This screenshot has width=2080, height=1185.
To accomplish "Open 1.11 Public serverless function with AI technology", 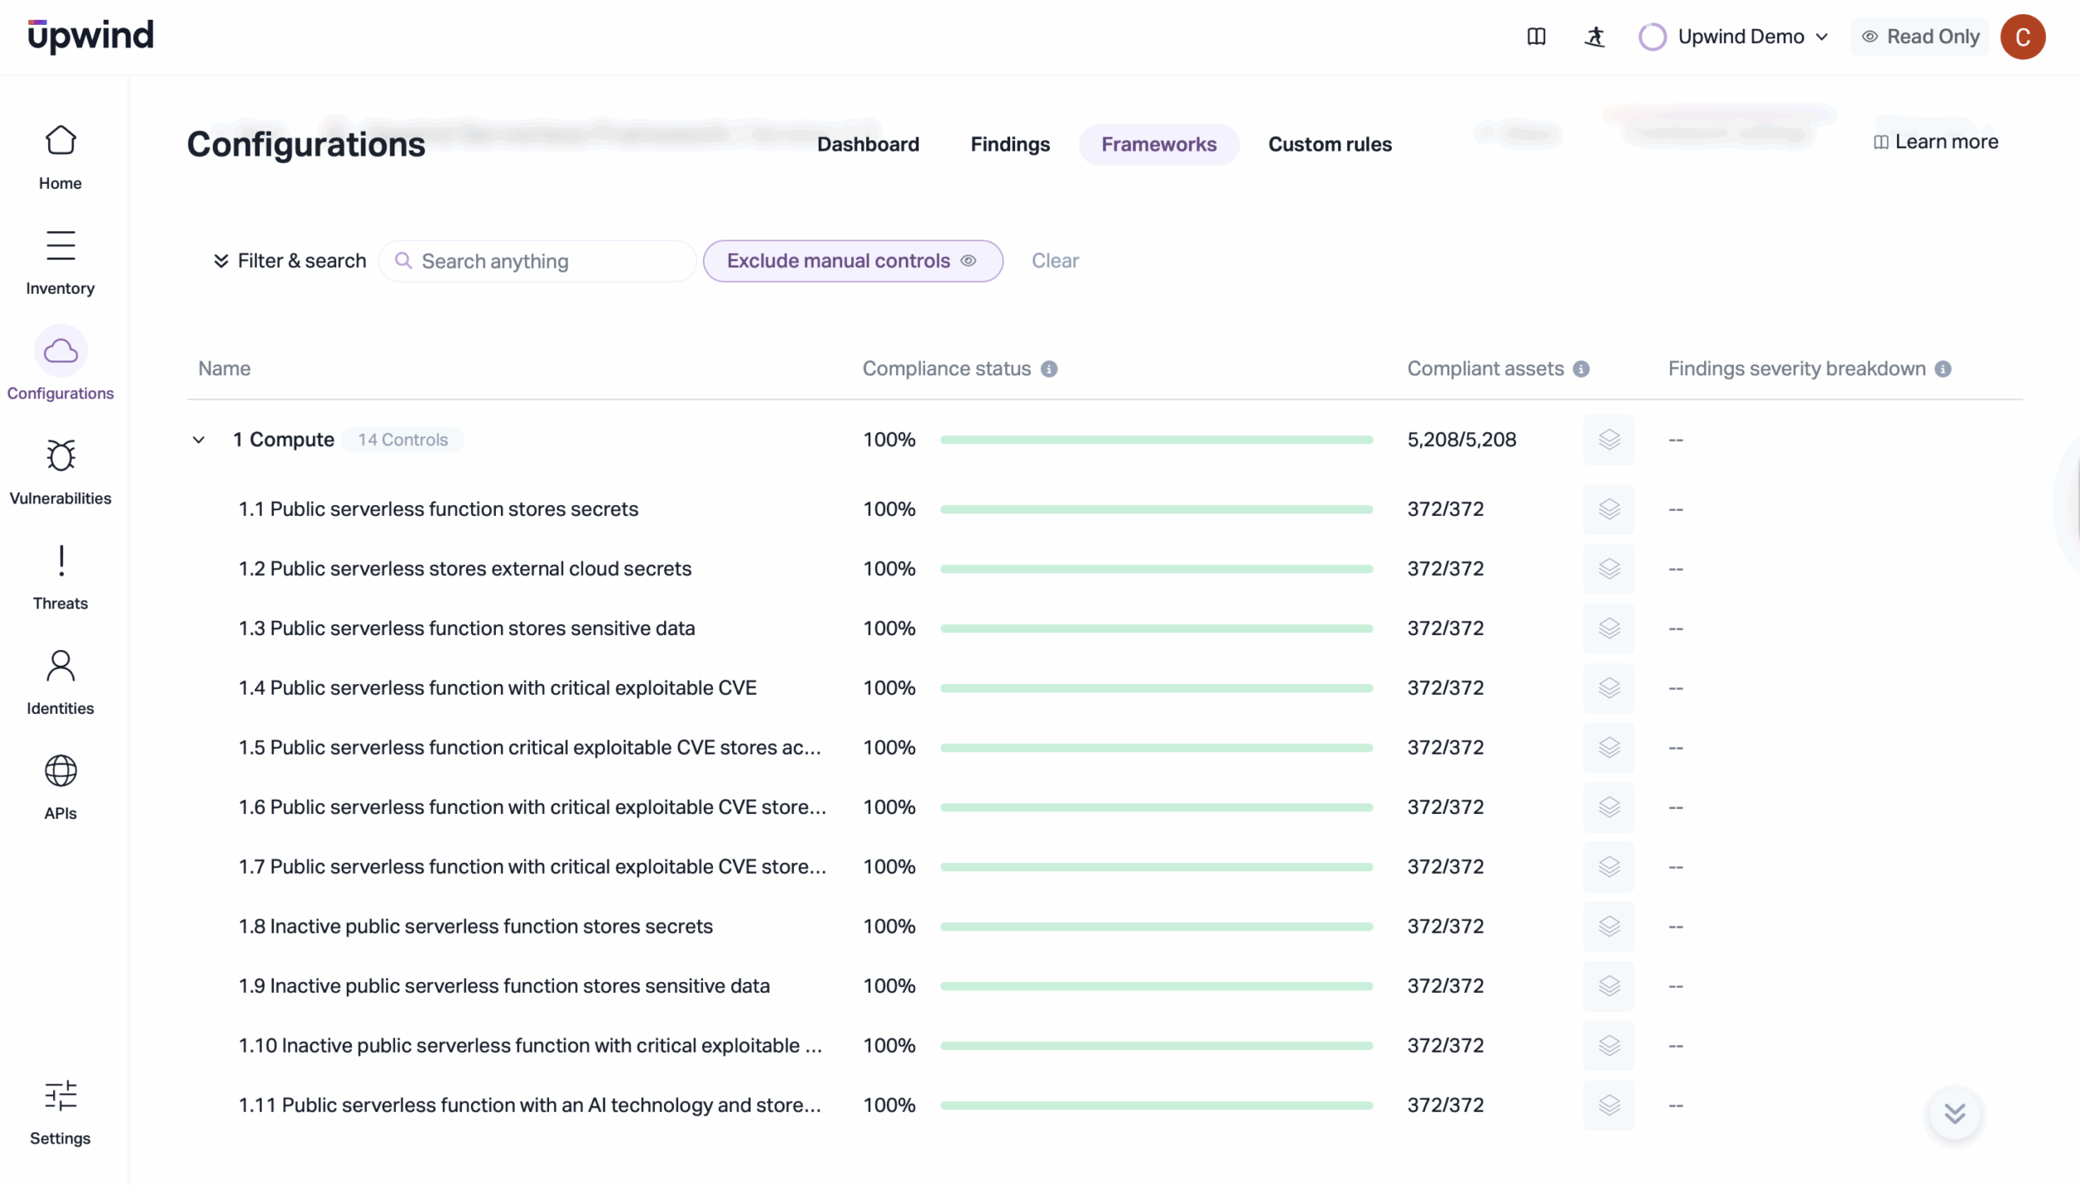I will click(x=530, y=1105).
